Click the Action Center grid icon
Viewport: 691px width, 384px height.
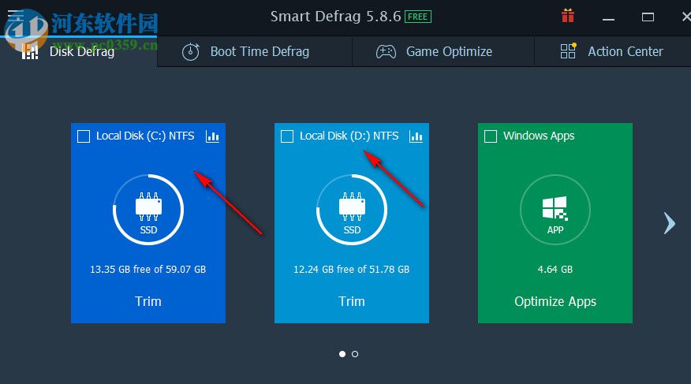tap(568, 51)
